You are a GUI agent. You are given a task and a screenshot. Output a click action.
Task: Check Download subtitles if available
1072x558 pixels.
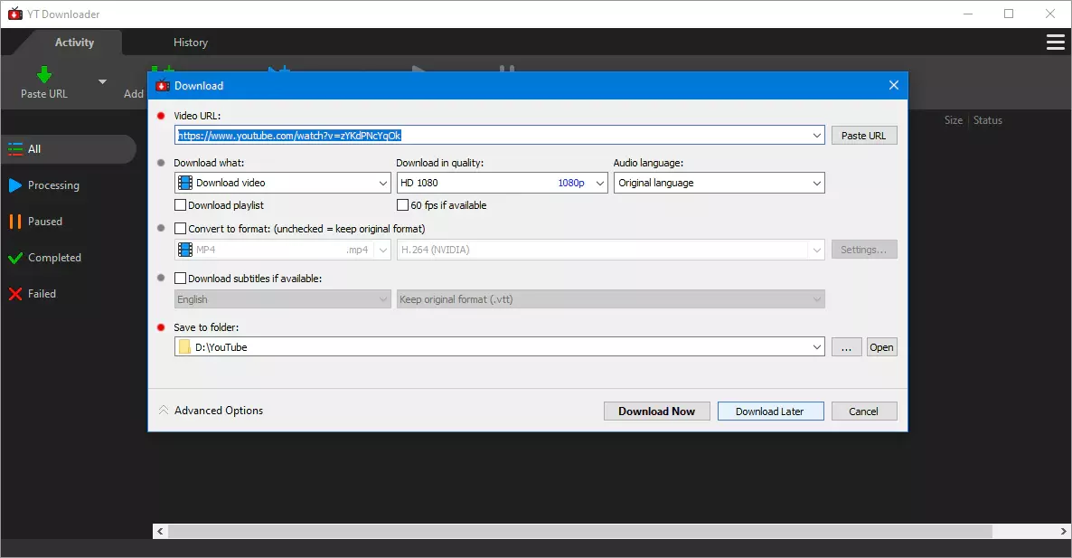pos(181,279)
